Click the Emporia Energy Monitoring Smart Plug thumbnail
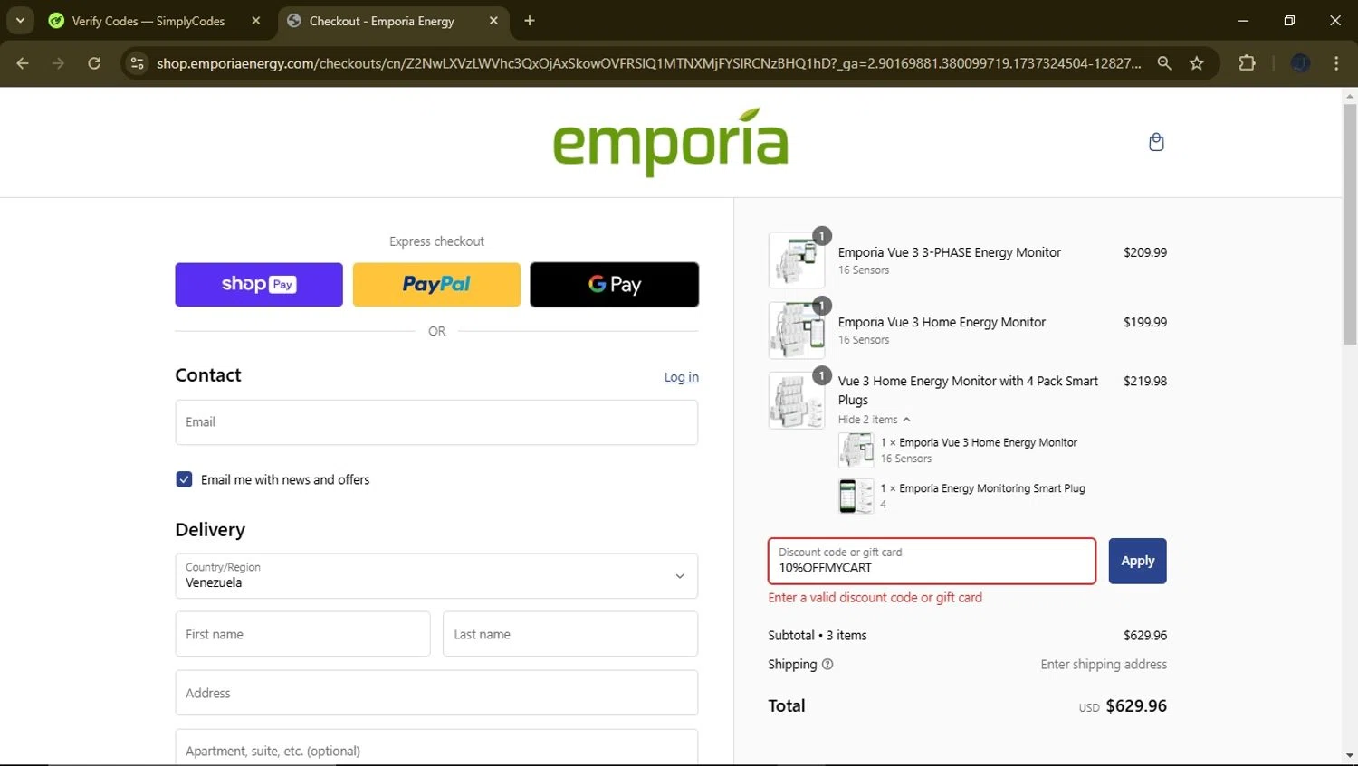The width and height of the screenshot is (1358, 766). [x=856, y=496]
